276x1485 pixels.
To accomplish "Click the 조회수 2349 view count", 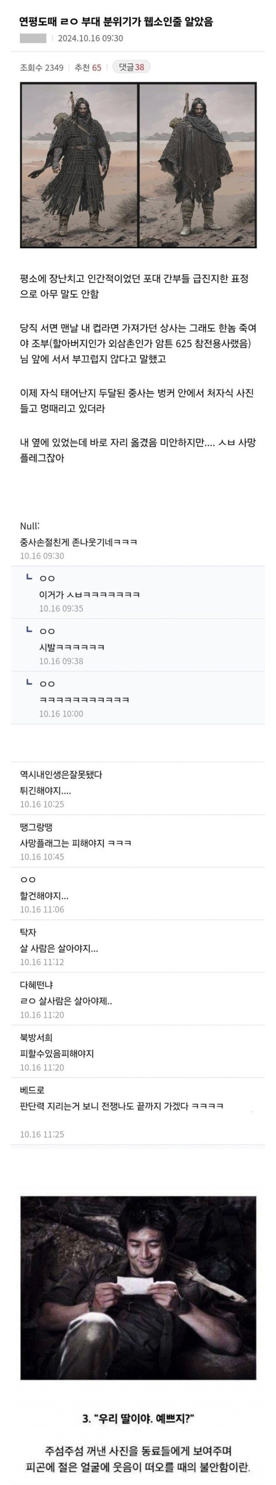I will click(x=41, y=67).
